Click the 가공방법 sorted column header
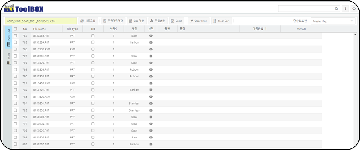 [260, 29]
